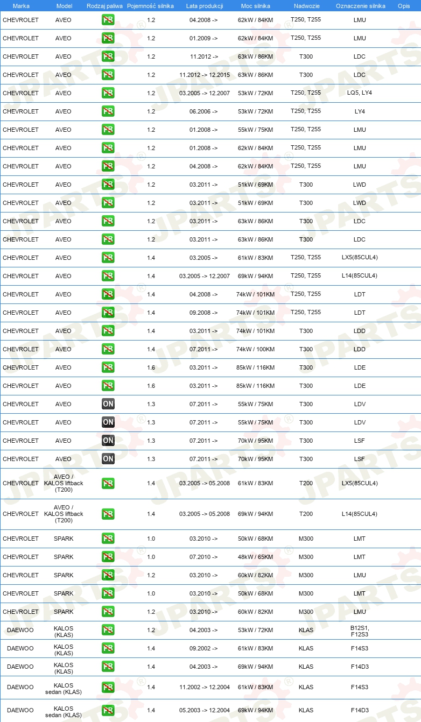Select the petrol icon in the 74kW / 100KM row
This screenshot has height=722, width=421.
coord(108,349)
